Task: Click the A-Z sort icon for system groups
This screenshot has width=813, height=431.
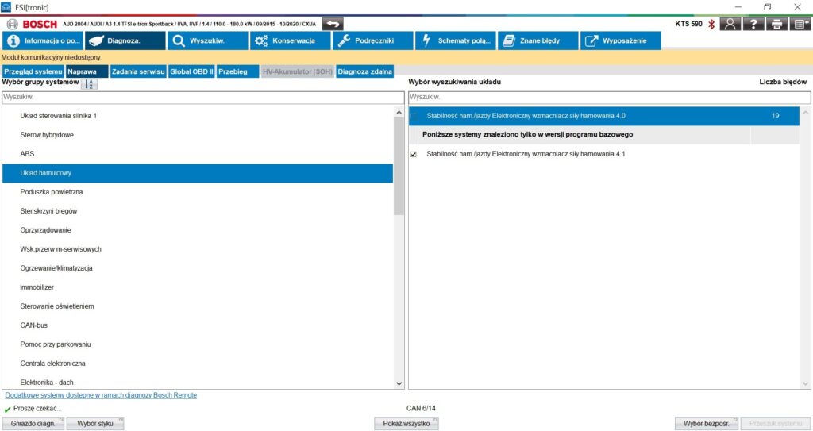Action: [x=89, y=83]
